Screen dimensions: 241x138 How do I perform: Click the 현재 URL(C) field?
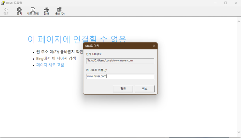click(x=120, y=61)
